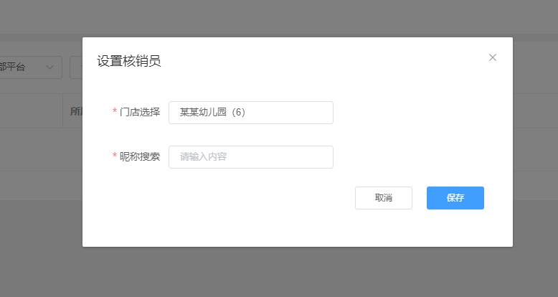Click the dimmed backdrop above the dialog
Screen dimensions: 558x297
(x=279, y=17)
